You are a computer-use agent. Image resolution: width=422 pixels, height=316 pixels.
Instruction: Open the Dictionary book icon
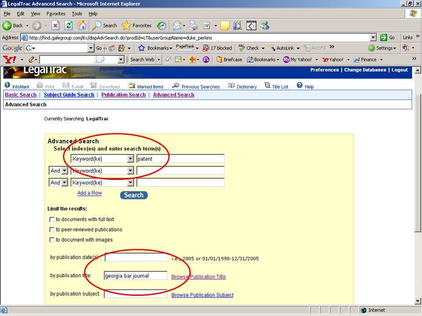coord(231,86)
